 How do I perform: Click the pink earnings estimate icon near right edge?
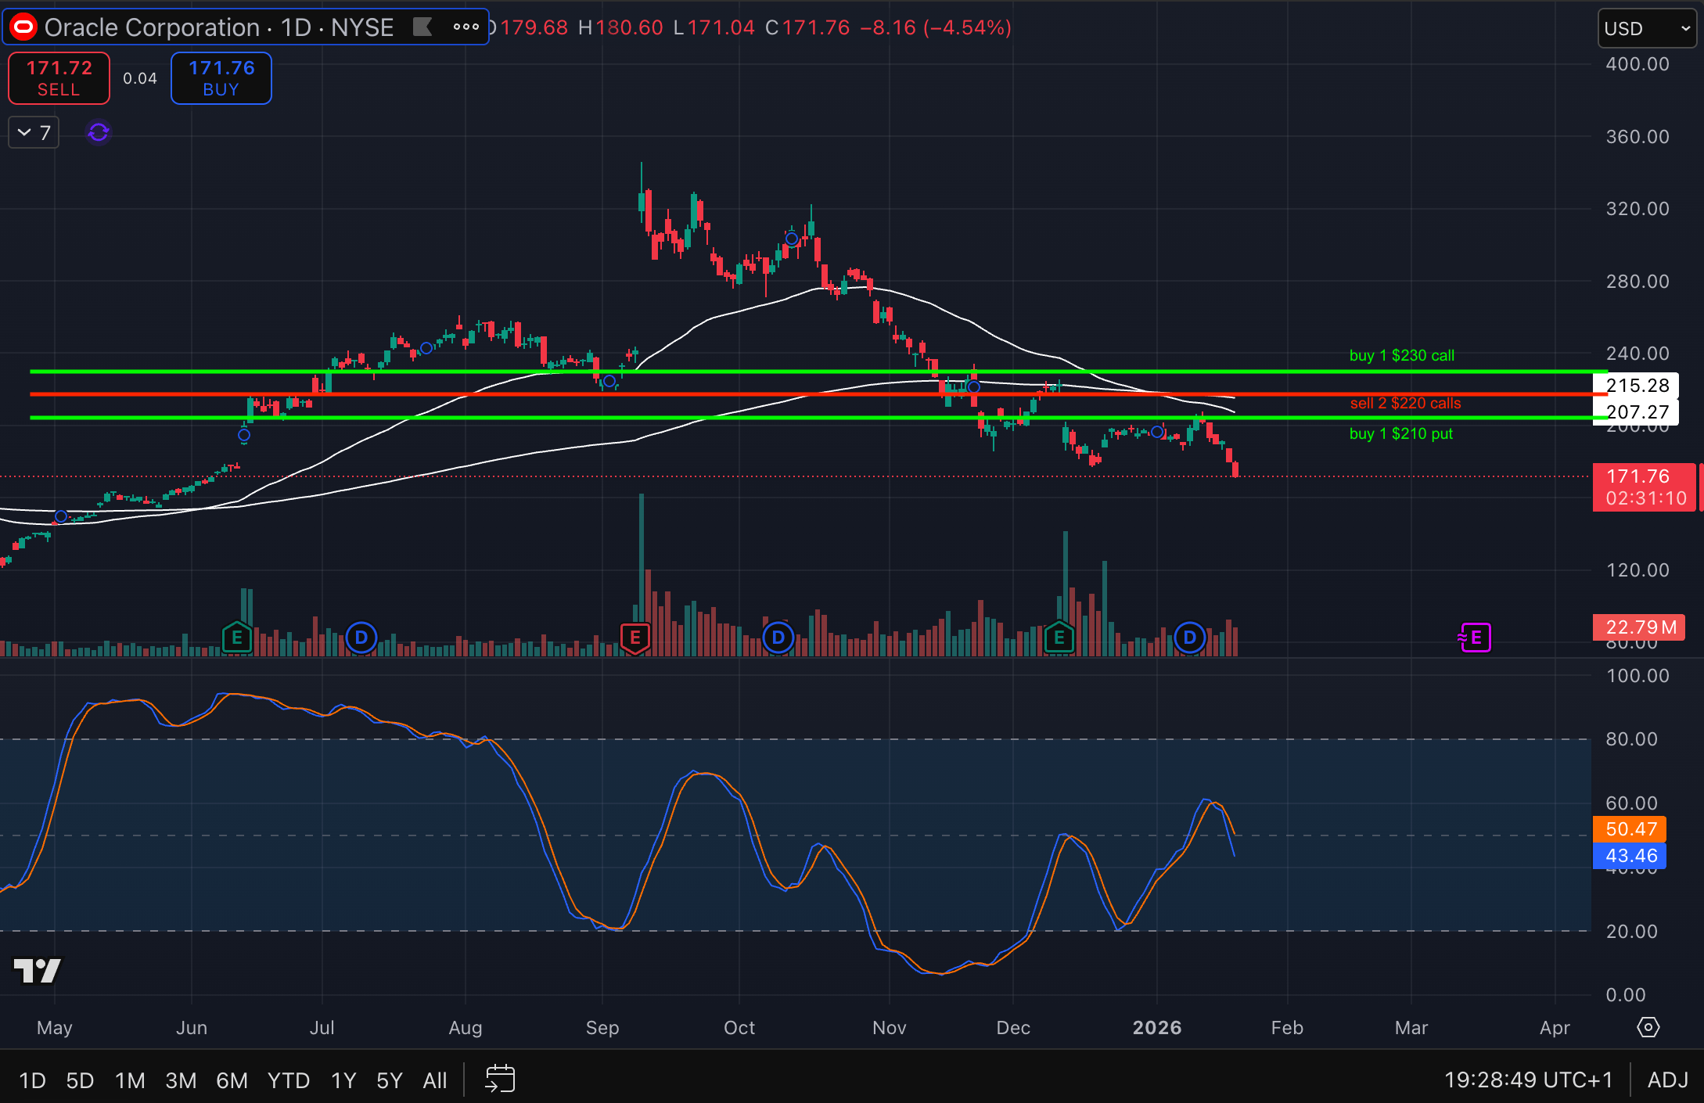1474,638
